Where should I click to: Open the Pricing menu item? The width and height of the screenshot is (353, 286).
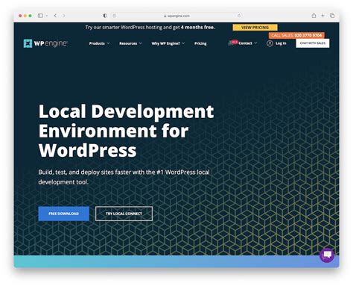tap(200, 43)
